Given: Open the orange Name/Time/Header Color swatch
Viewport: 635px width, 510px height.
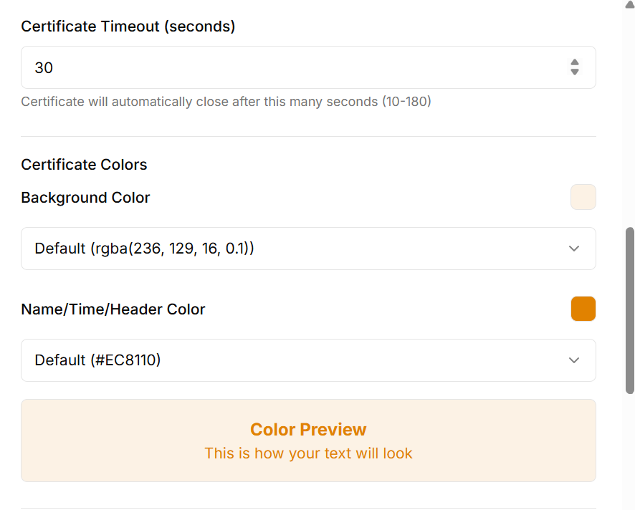Looking at the screenshot, I should click(x=583, y=309).
